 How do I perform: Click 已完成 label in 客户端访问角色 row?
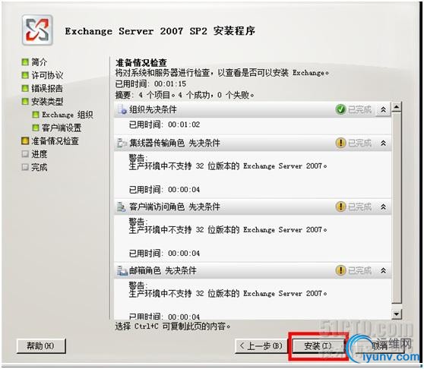click(359, 207)
